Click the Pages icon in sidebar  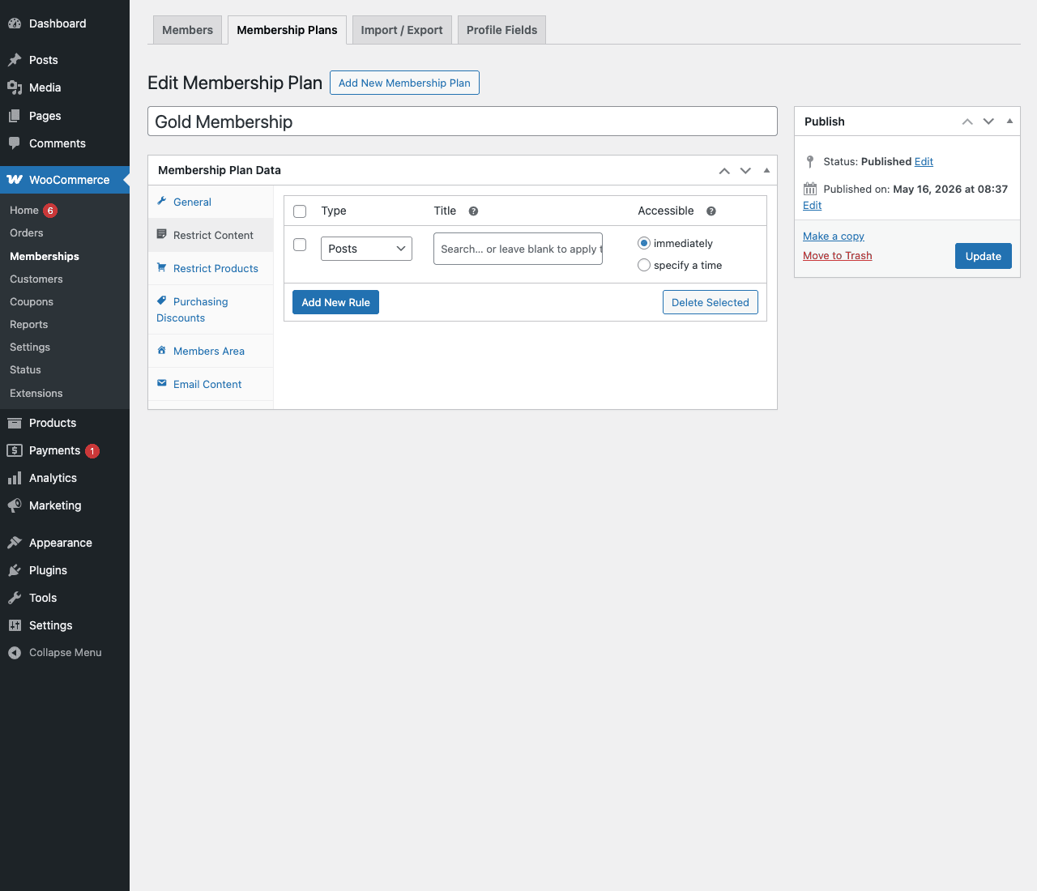coord(15,116)
